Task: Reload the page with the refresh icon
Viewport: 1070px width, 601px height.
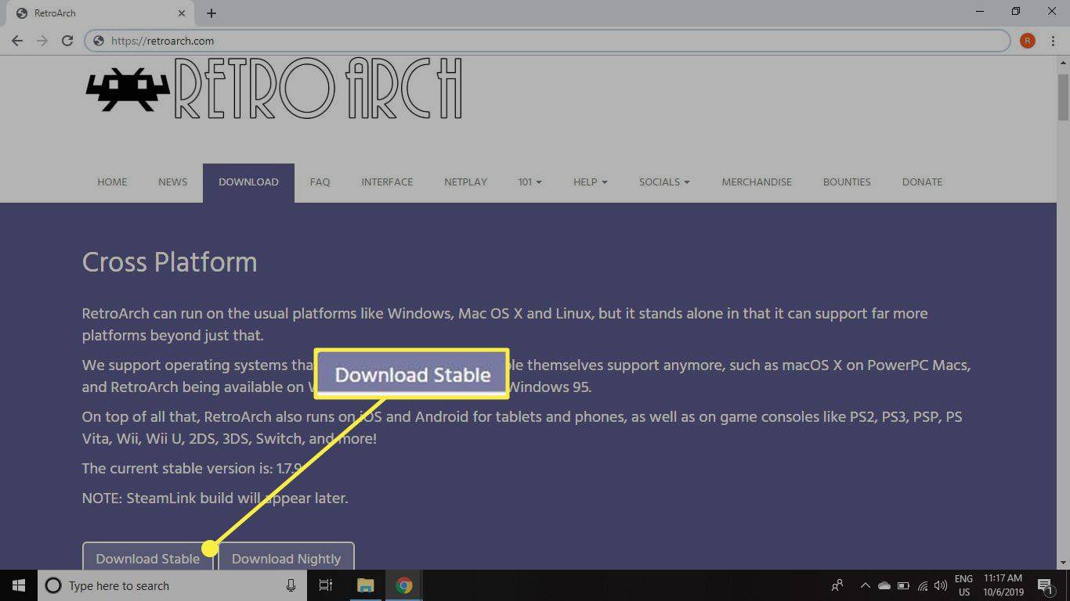Action: point(67,41)
